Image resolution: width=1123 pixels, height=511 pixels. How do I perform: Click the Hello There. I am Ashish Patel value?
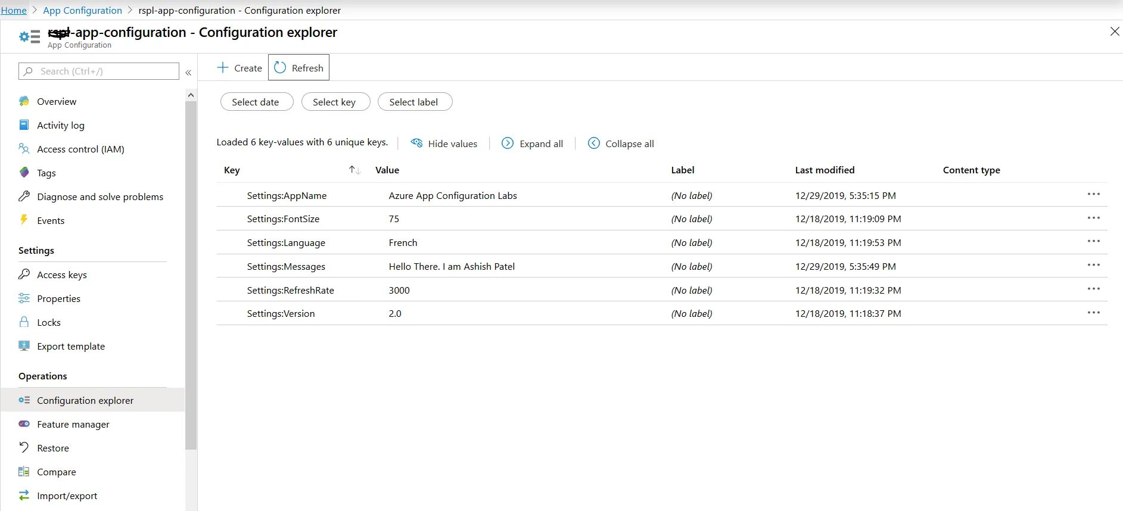click(x=452, y=266)
